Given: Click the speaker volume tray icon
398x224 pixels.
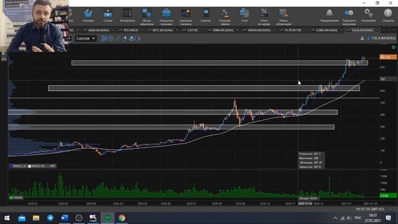Looking at the screenshot, I should click(349, 218).
